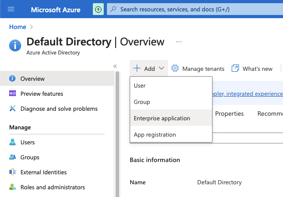
Task: Click the upgrade arrow icon in header
Action: coord(98,9)
